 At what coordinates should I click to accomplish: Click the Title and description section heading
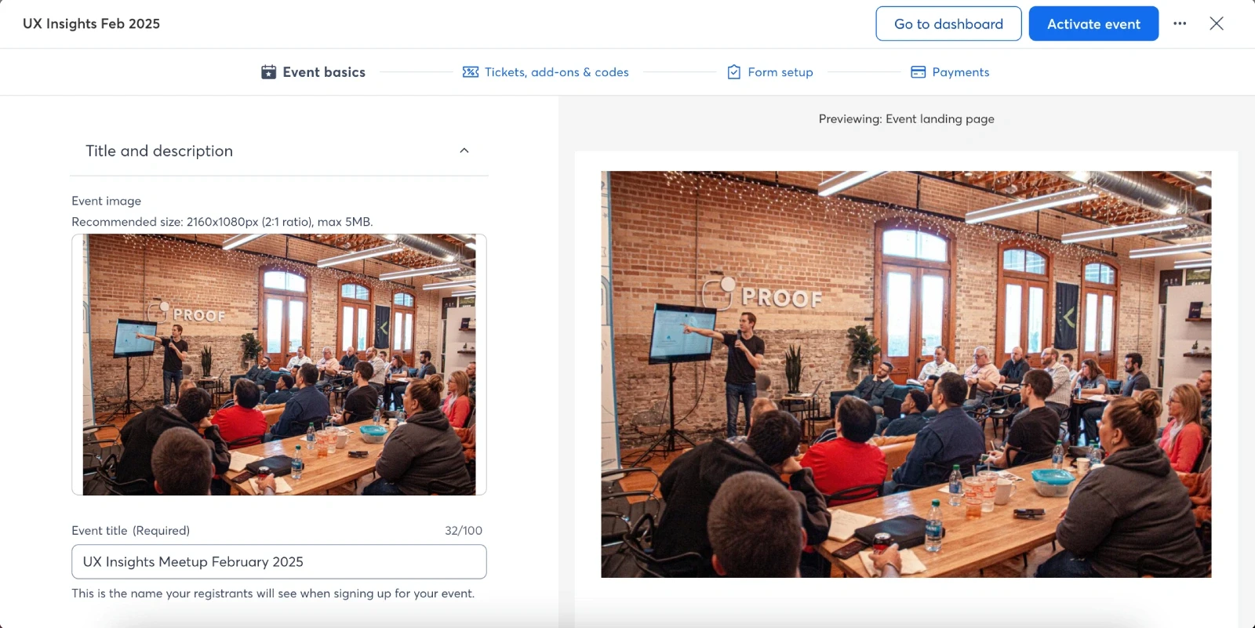click(x=159, y=151)
